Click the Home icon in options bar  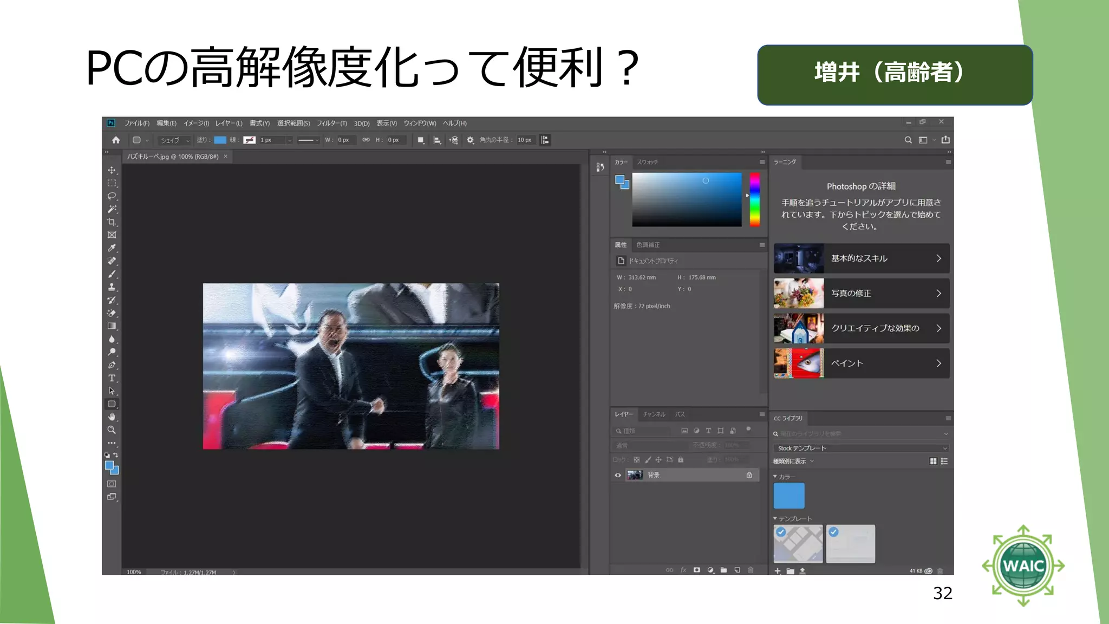[x=116, y=140]
